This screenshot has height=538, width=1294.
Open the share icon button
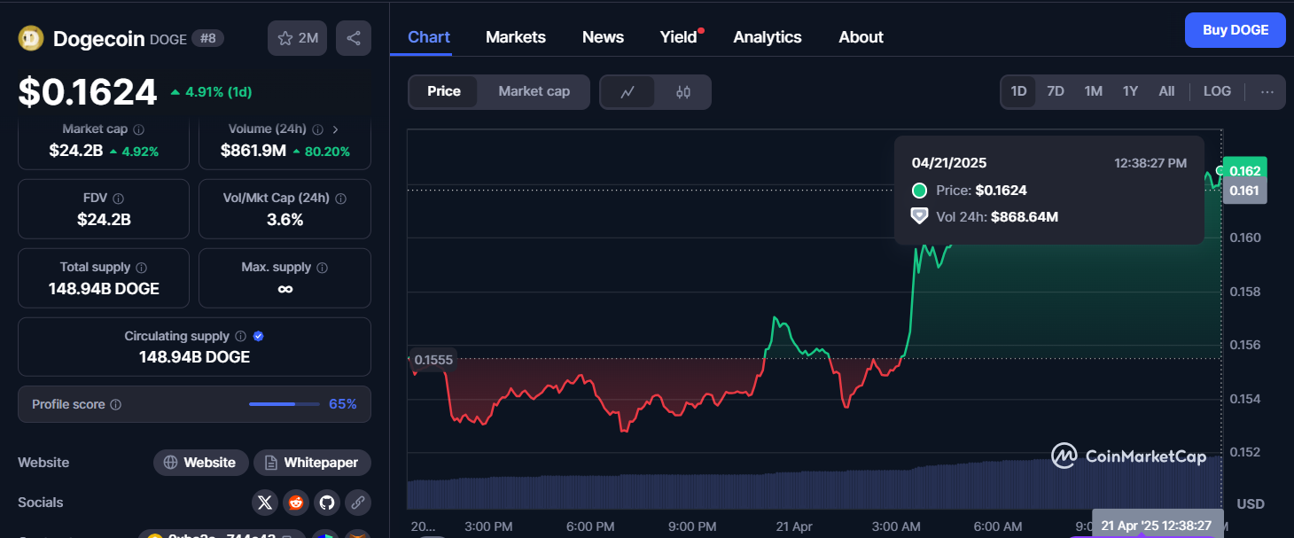[354, 38]
